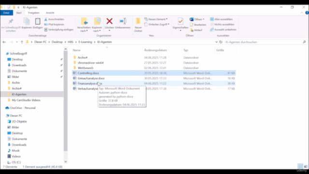Viewport: 309px width, 174px height.
Task: Click the Umbenennen icon
Action: point(123,21)
